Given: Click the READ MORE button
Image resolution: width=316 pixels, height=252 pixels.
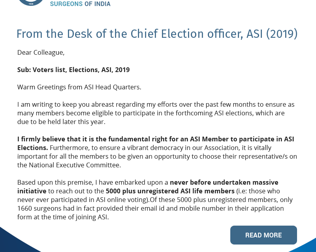Looking at the screenshot, I should [263, 235].
